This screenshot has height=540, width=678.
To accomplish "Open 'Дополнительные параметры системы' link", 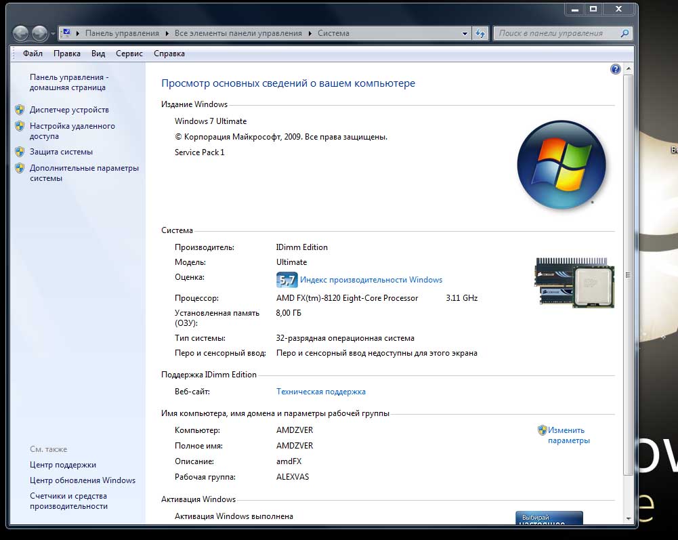I will 84,173.
